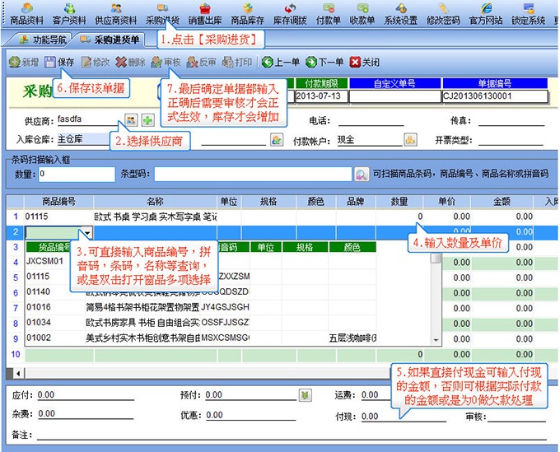Image resolution: width=560 pixels, height=452 pixels.
Task: Open 商品库存 inventory icon
Action: (247, 13)
